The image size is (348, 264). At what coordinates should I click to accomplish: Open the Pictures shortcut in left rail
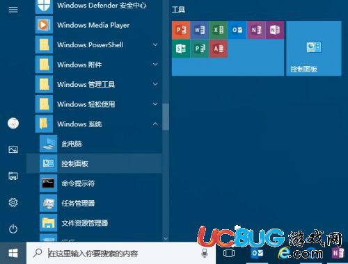coord(13,149)
